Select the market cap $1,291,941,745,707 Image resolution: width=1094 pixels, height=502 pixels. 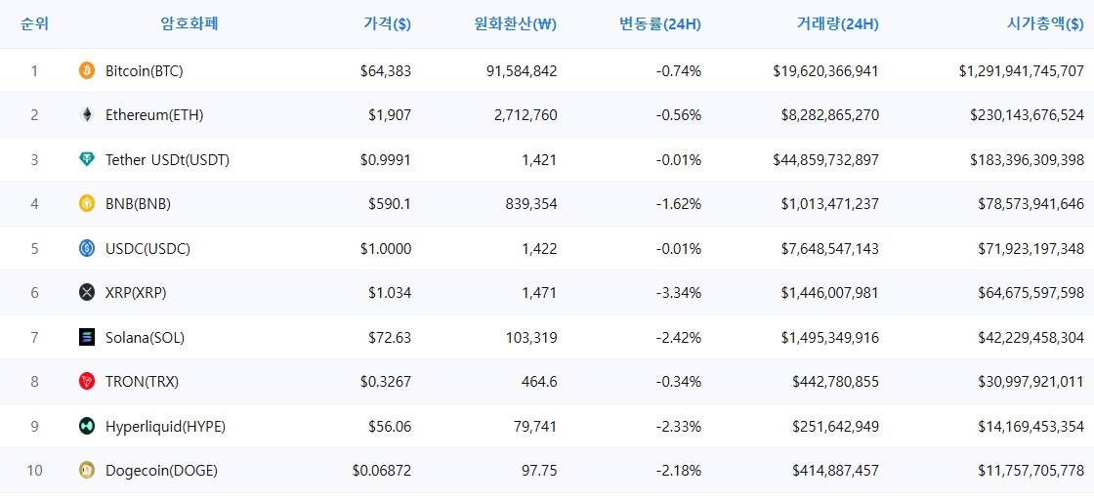coord(1022,70)
